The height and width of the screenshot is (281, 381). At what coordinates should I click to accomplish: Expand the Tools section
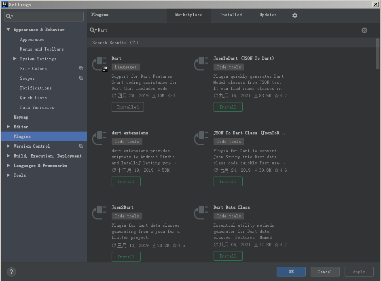tap(8, 175)
